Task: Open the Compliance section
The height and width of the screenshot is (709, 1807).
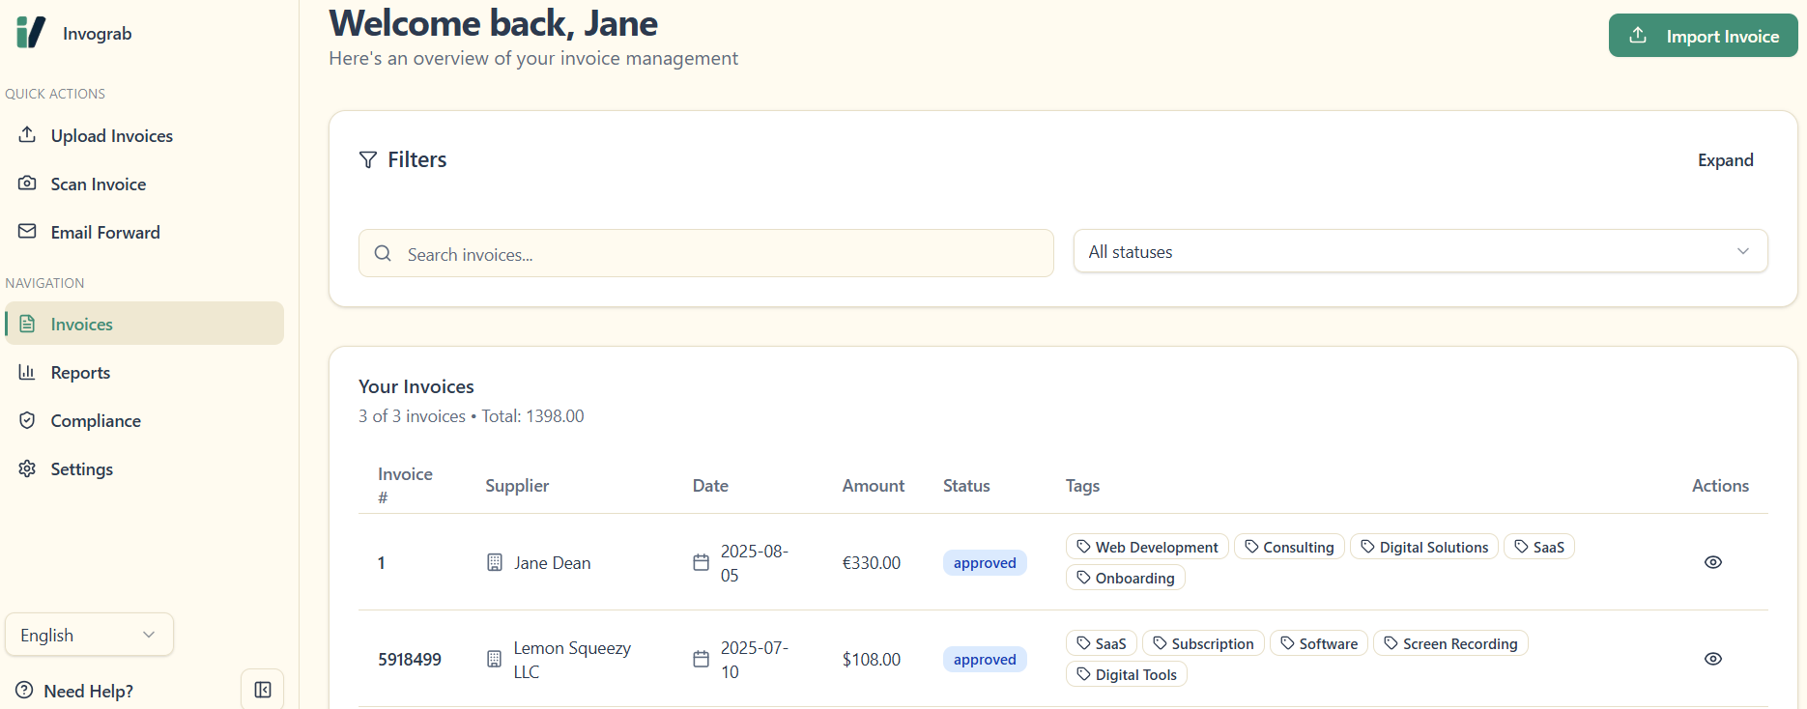Action: [x=145, y=420]
